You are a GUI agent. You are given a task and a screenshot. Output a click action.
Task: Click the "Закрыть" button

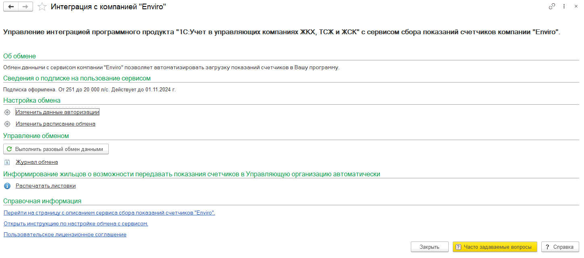coord(430,247)
